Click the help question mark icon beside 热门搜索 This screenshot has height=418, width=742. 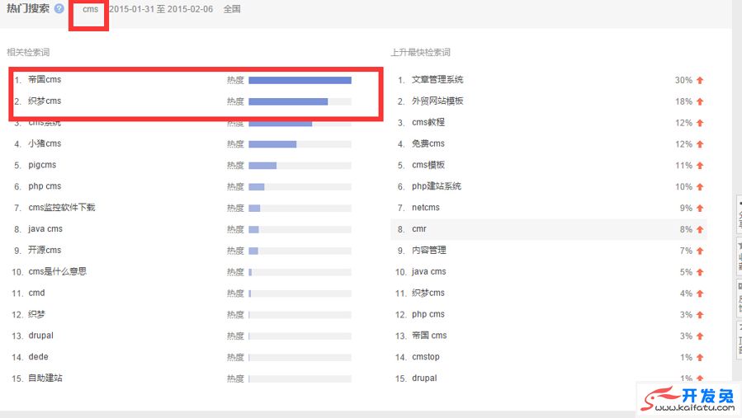point(59,8)
